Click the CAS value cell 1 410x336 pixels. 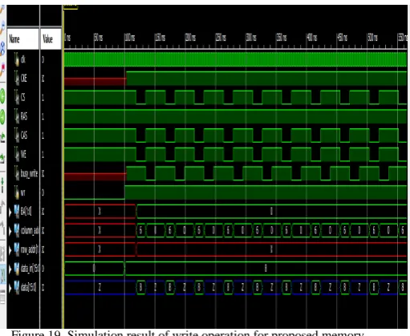click(43, 136)
